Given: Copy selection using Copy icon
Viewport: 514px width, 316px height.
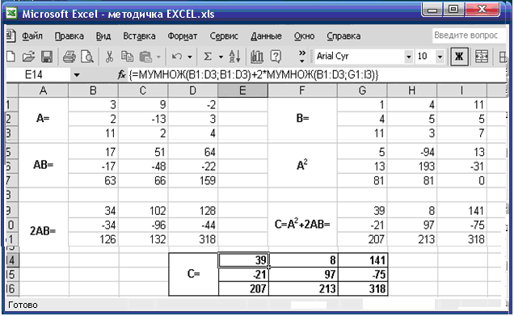Looking at the screenshot, I should coord(127,57).
